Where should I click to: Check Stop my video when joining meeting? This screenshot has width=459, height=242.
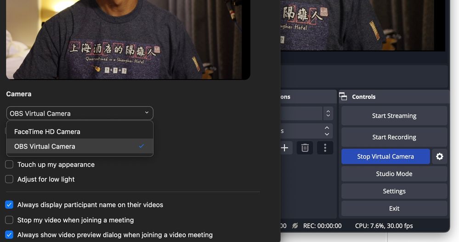tap(9, 220)
